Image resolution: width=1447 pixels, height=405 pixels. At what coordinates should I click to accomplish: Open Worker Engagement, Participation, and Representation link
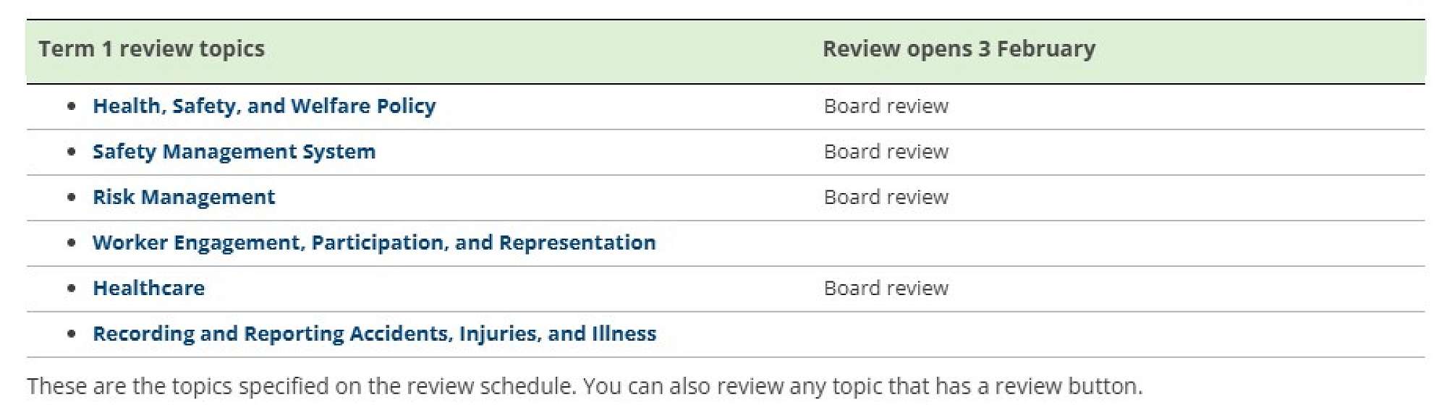[374, 243]
